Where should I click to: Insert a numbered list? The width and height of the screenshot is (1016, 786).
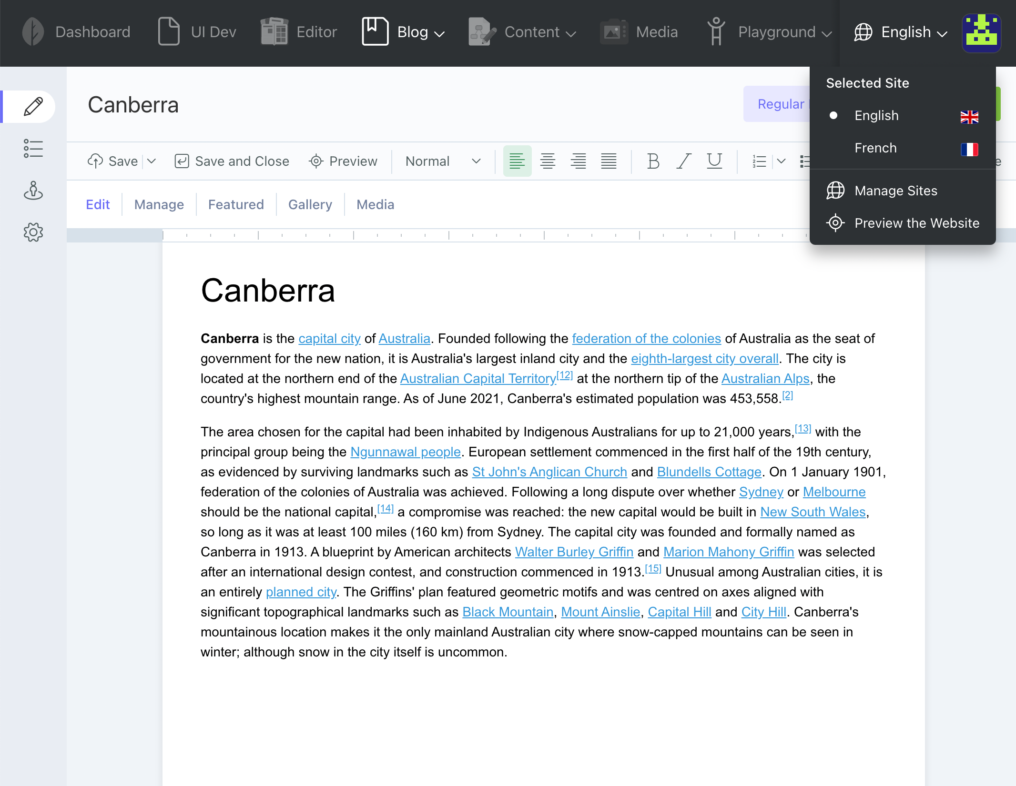(758, 161)
